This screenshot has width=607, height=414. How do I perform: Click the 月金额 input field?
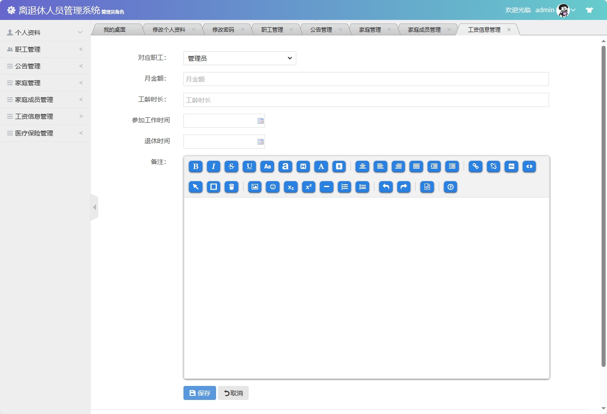[x=366, y=79]
